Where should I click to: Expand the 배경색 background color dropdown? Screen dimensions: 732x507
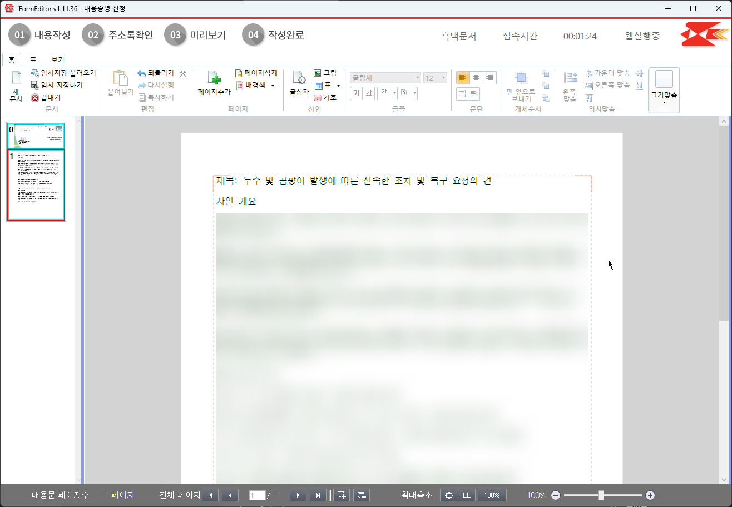273,86
